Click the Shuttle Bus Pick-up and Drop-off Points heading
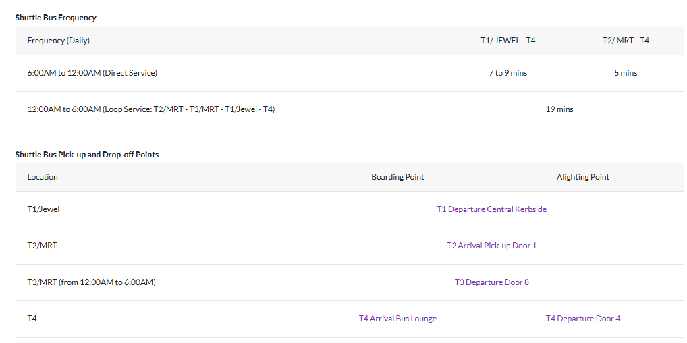687x343 pixels. (x=87, y=155)
